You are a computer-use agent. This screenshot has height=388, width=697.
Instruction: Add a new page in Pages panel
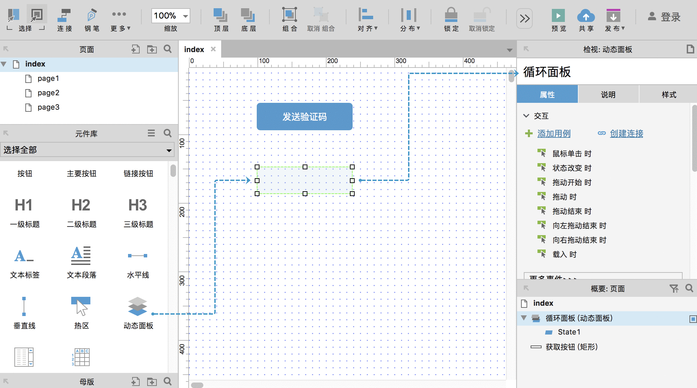coord(136,49)
